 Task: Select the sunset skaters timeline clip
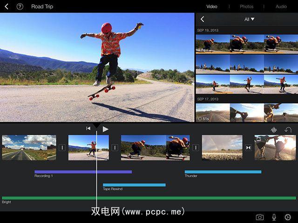point(275,148)
